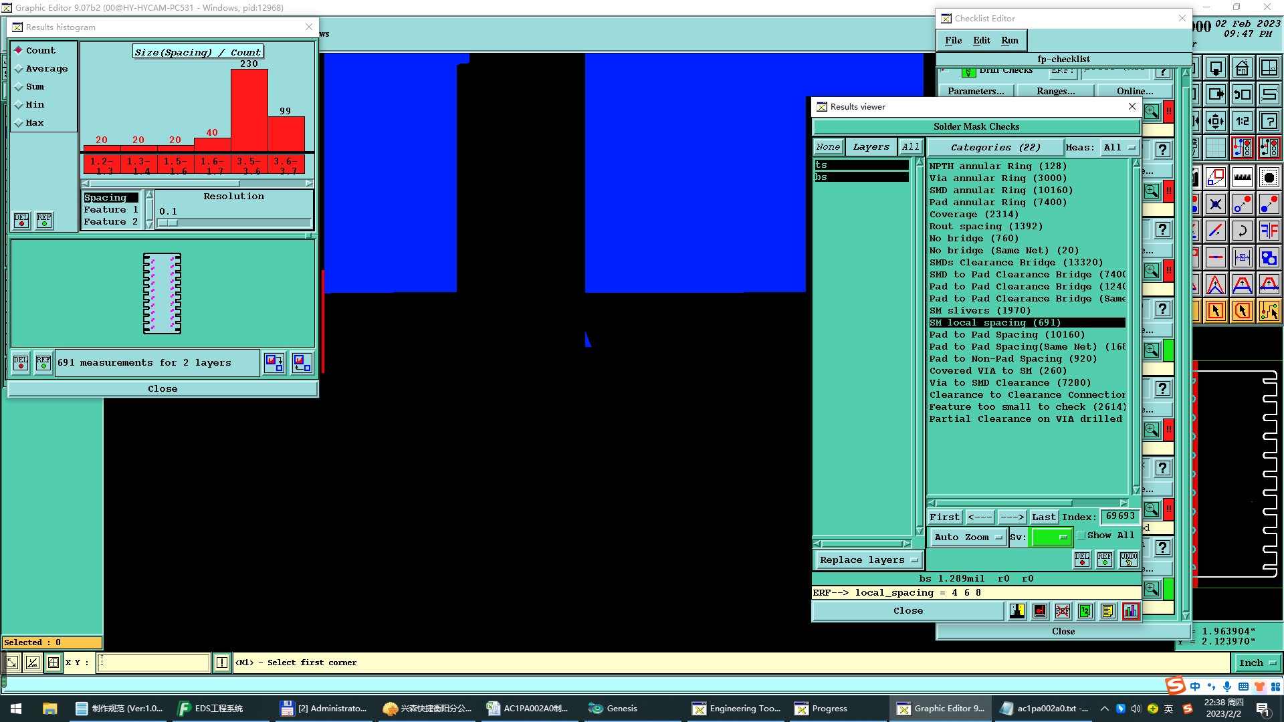1284x722 pixels.
Task: Click the mirror F flip tool icon
Action: 1269,231
